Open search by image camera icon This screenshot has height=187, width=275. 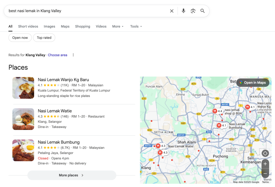pyautogui.click(x=193, y=11)
